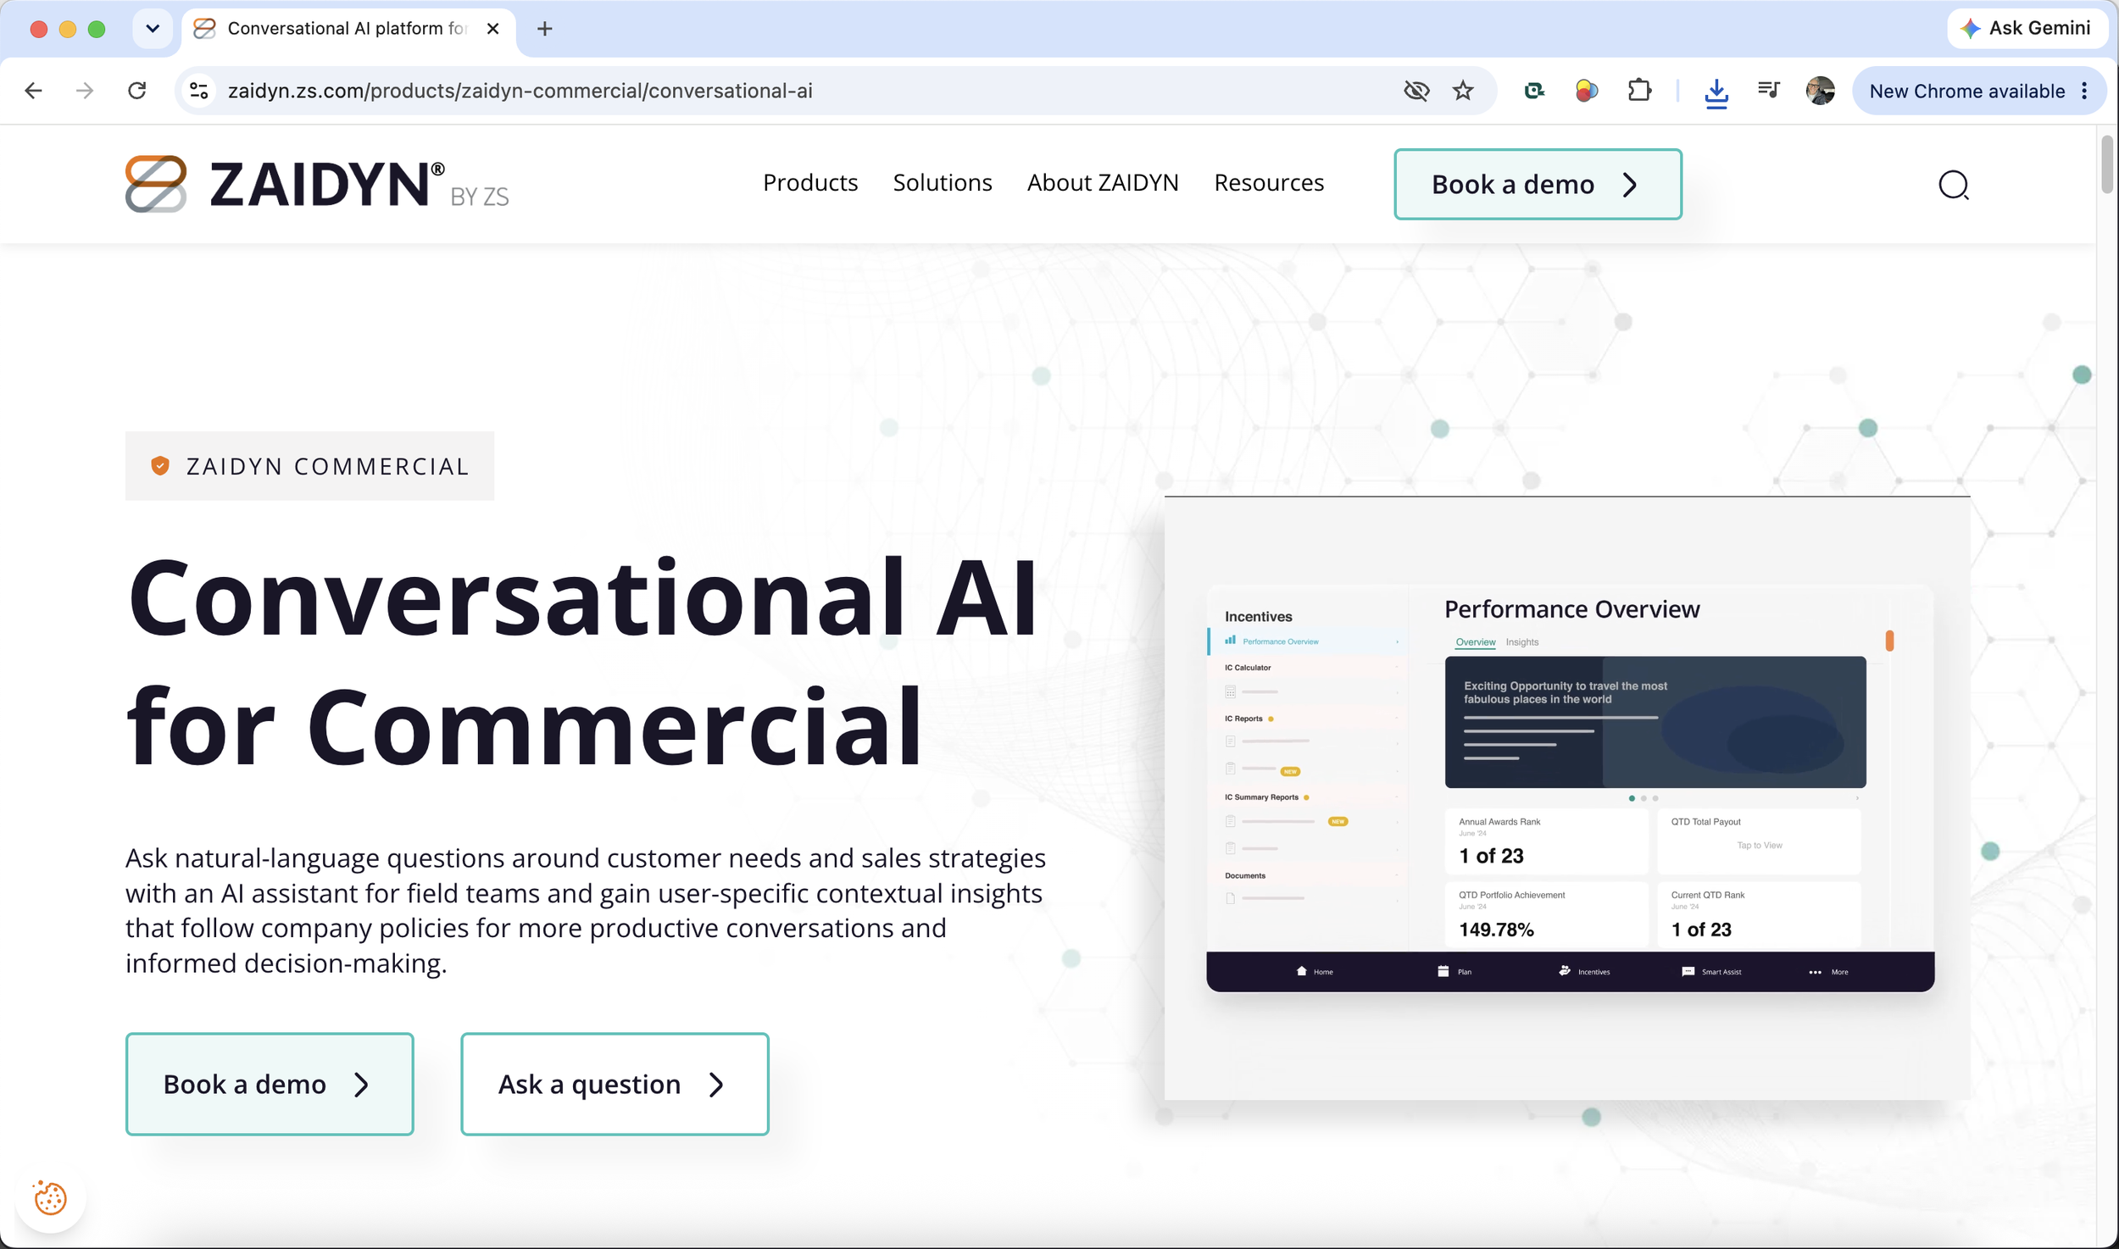Image resolution: width=2119 pixels, height=1249 pixels.
Task: Click the ZAIDYN COMMERCIAL badge label
Action: tap(309, 466)
